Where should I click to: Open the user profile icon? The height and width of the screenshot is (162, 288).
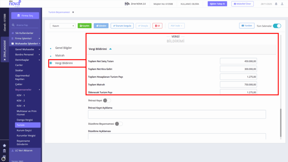tap(282, 4)
